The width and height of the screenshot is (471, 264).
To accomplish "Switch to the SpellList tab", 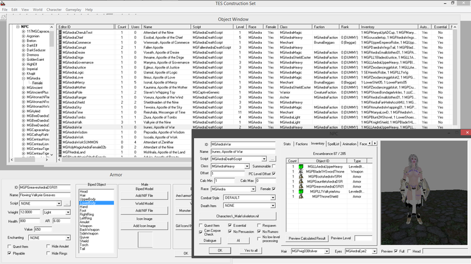I will coord(333,144).
